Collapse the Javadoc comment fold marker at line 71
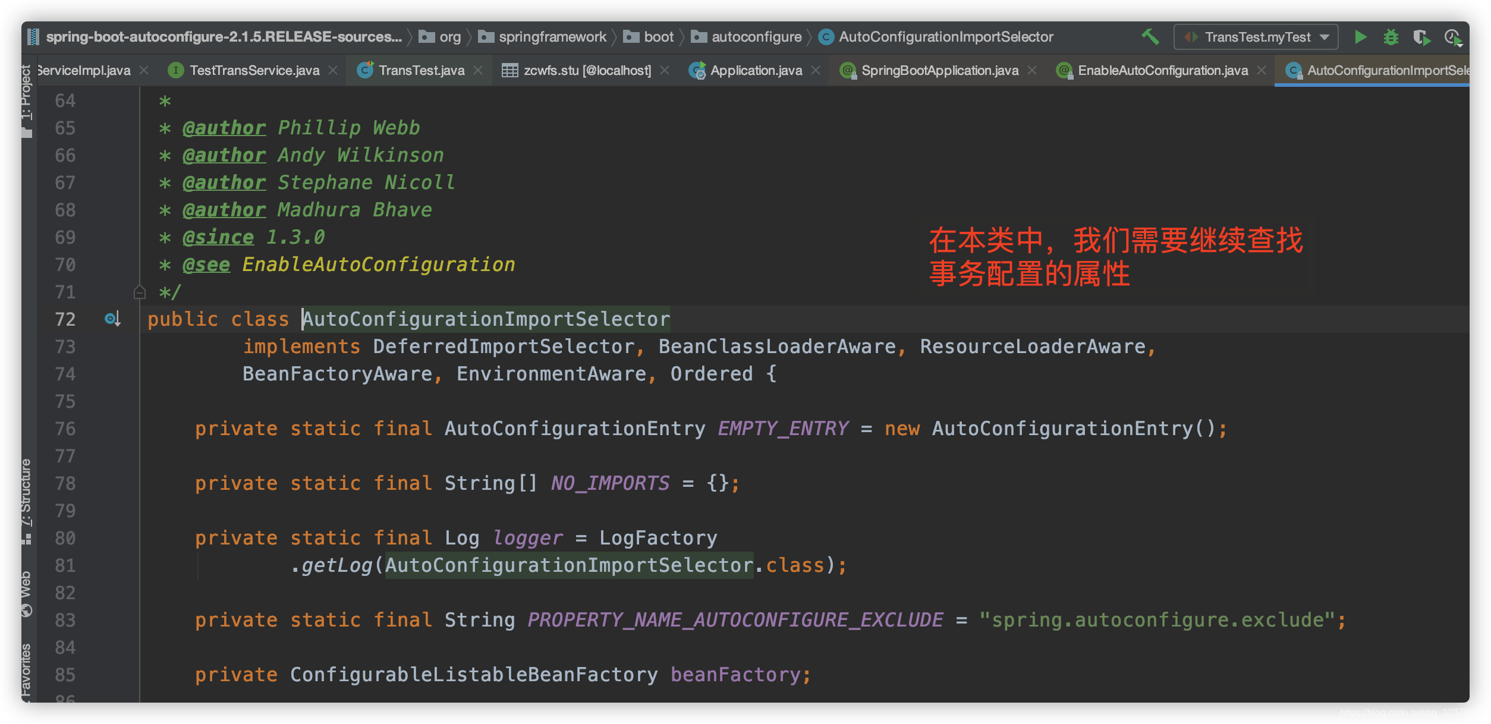 [140, 292]
